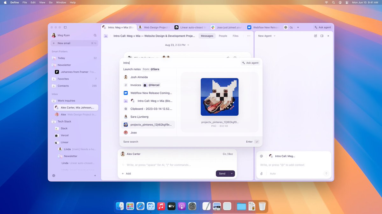Click the agent send arrow button
Image resolution: width=382 pixels, height=214 pixels.
pyautogui.click(x=326, y=173)
